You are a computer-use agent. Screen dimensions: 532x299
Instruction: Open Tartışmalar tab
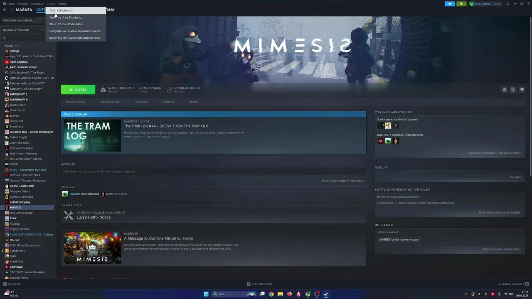(x=141, y=102)
